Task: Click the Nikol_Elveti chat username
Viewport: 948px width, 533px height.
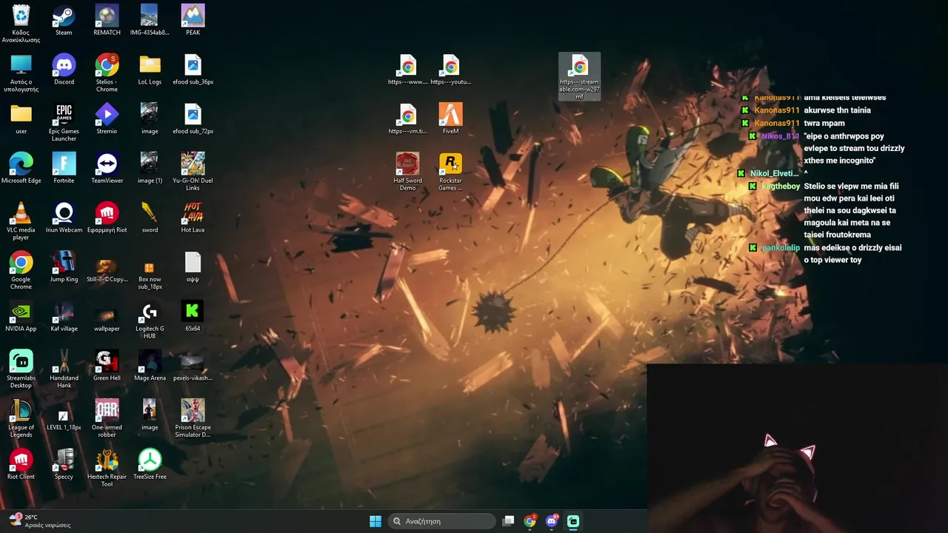Action: click(x=774, y=174)
